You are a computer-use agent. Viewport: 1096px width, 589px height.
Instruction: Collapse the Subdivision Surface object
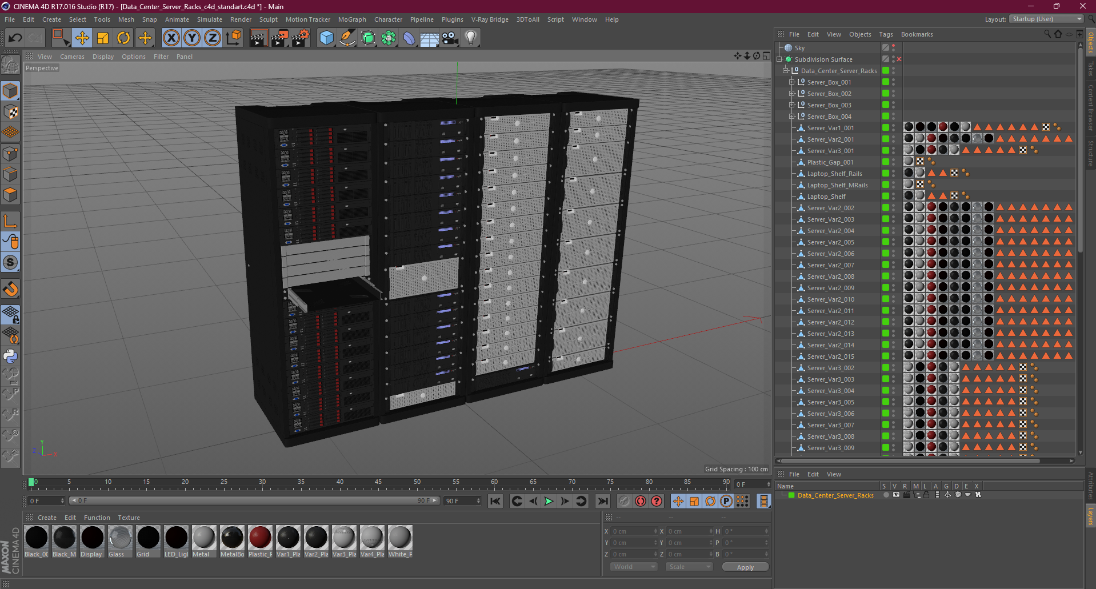(x=779, y=59)
